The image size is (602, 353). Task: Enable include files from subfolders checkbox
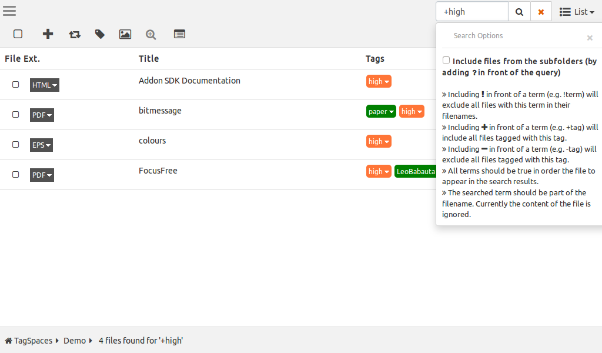tap(446, 61)
